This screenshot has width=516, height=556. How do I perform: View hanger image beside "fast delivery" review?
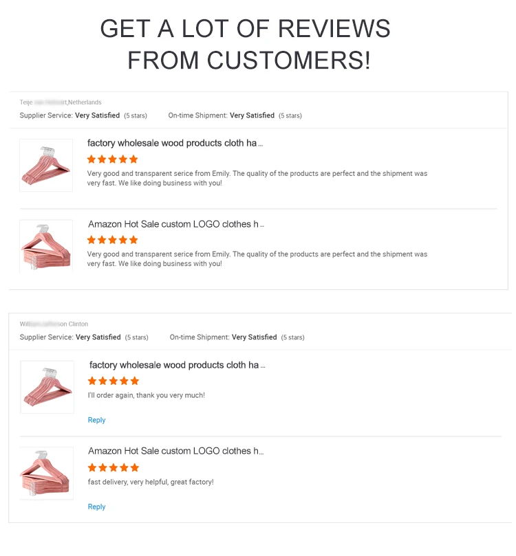(x=47, y=474)
